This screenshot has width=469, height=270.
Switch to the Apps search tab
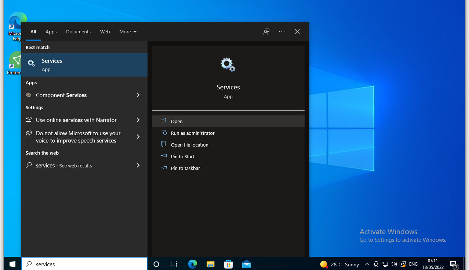[x=51, y=32]
